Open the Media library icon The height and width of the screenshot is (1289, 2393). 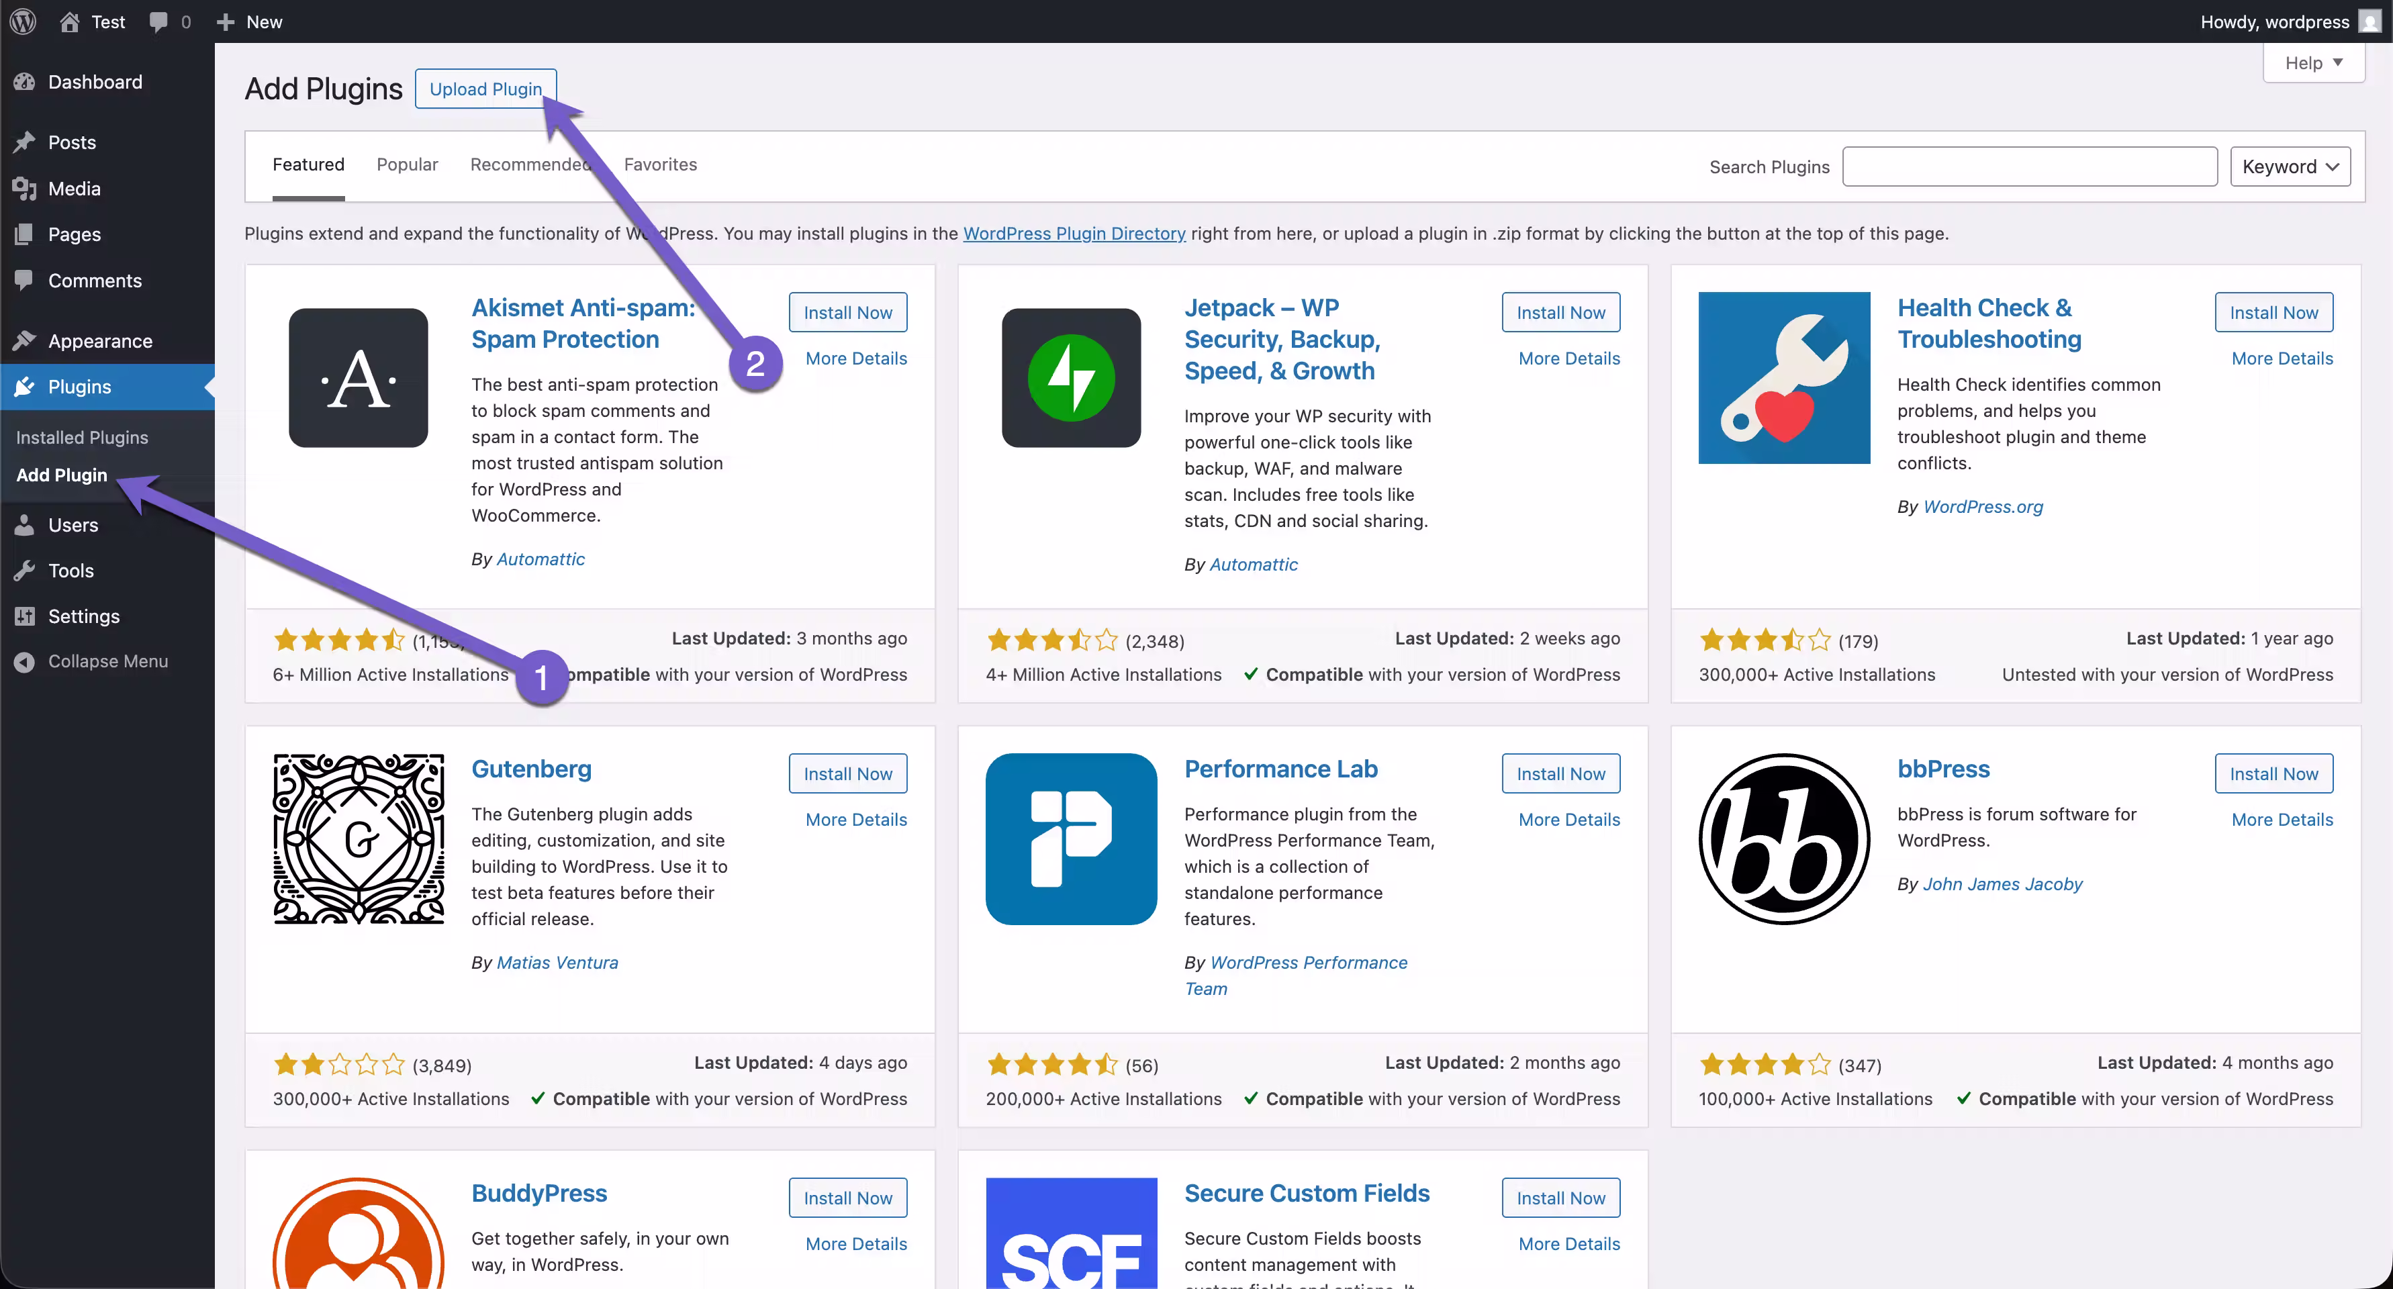25,189
